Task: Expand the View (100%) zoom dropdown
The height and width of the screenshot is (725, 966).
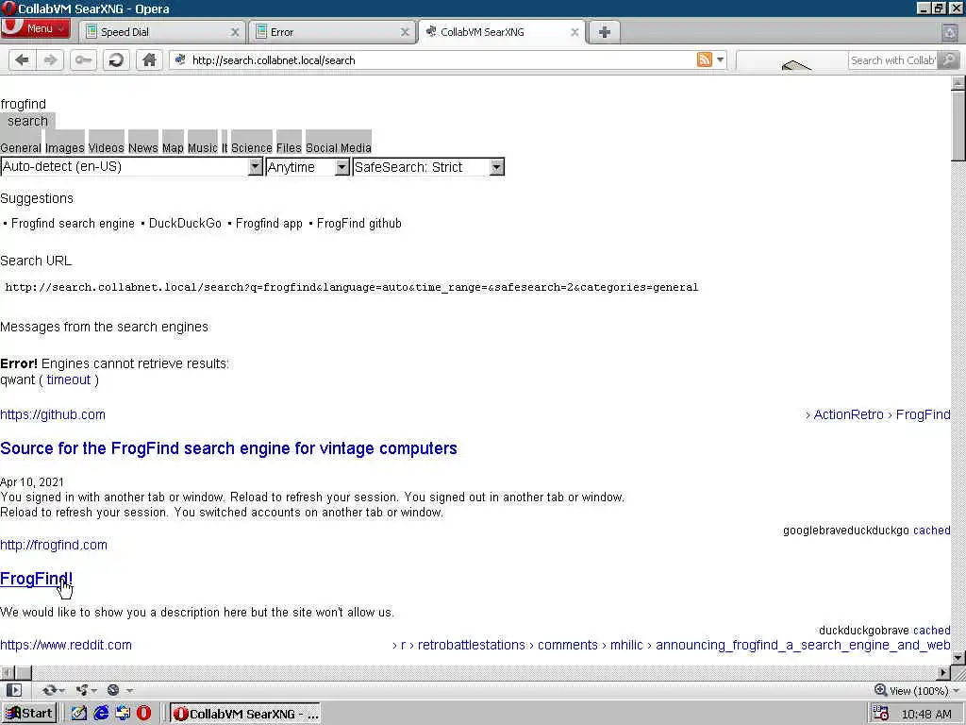Action: coord(957,690)
